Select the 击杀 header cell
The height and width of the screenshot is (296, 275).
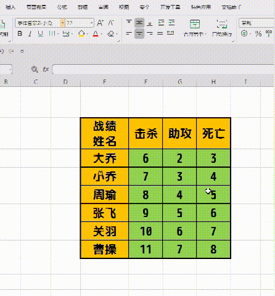pos(146,133)
